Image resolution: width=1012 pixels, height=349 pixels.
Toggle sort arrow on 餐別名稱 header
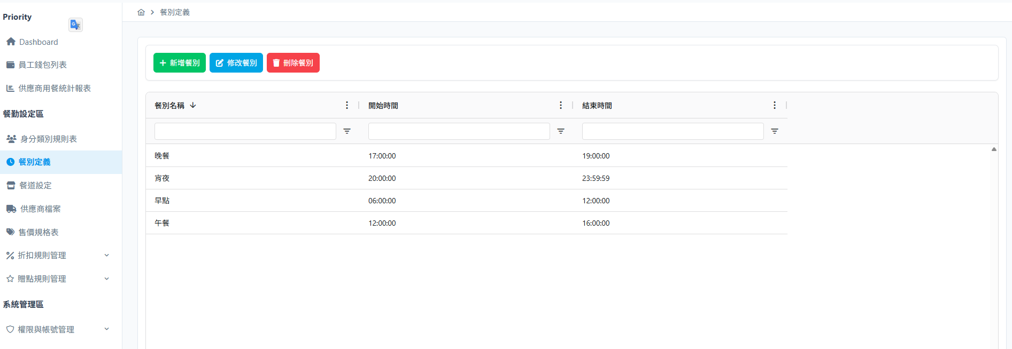193,105
